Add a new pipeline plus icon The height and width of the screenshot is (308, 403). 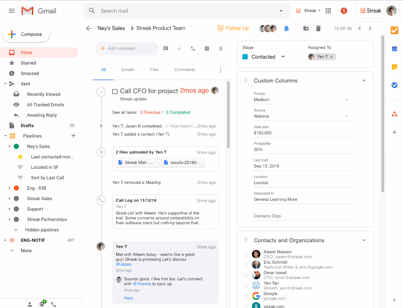point(73,136)
